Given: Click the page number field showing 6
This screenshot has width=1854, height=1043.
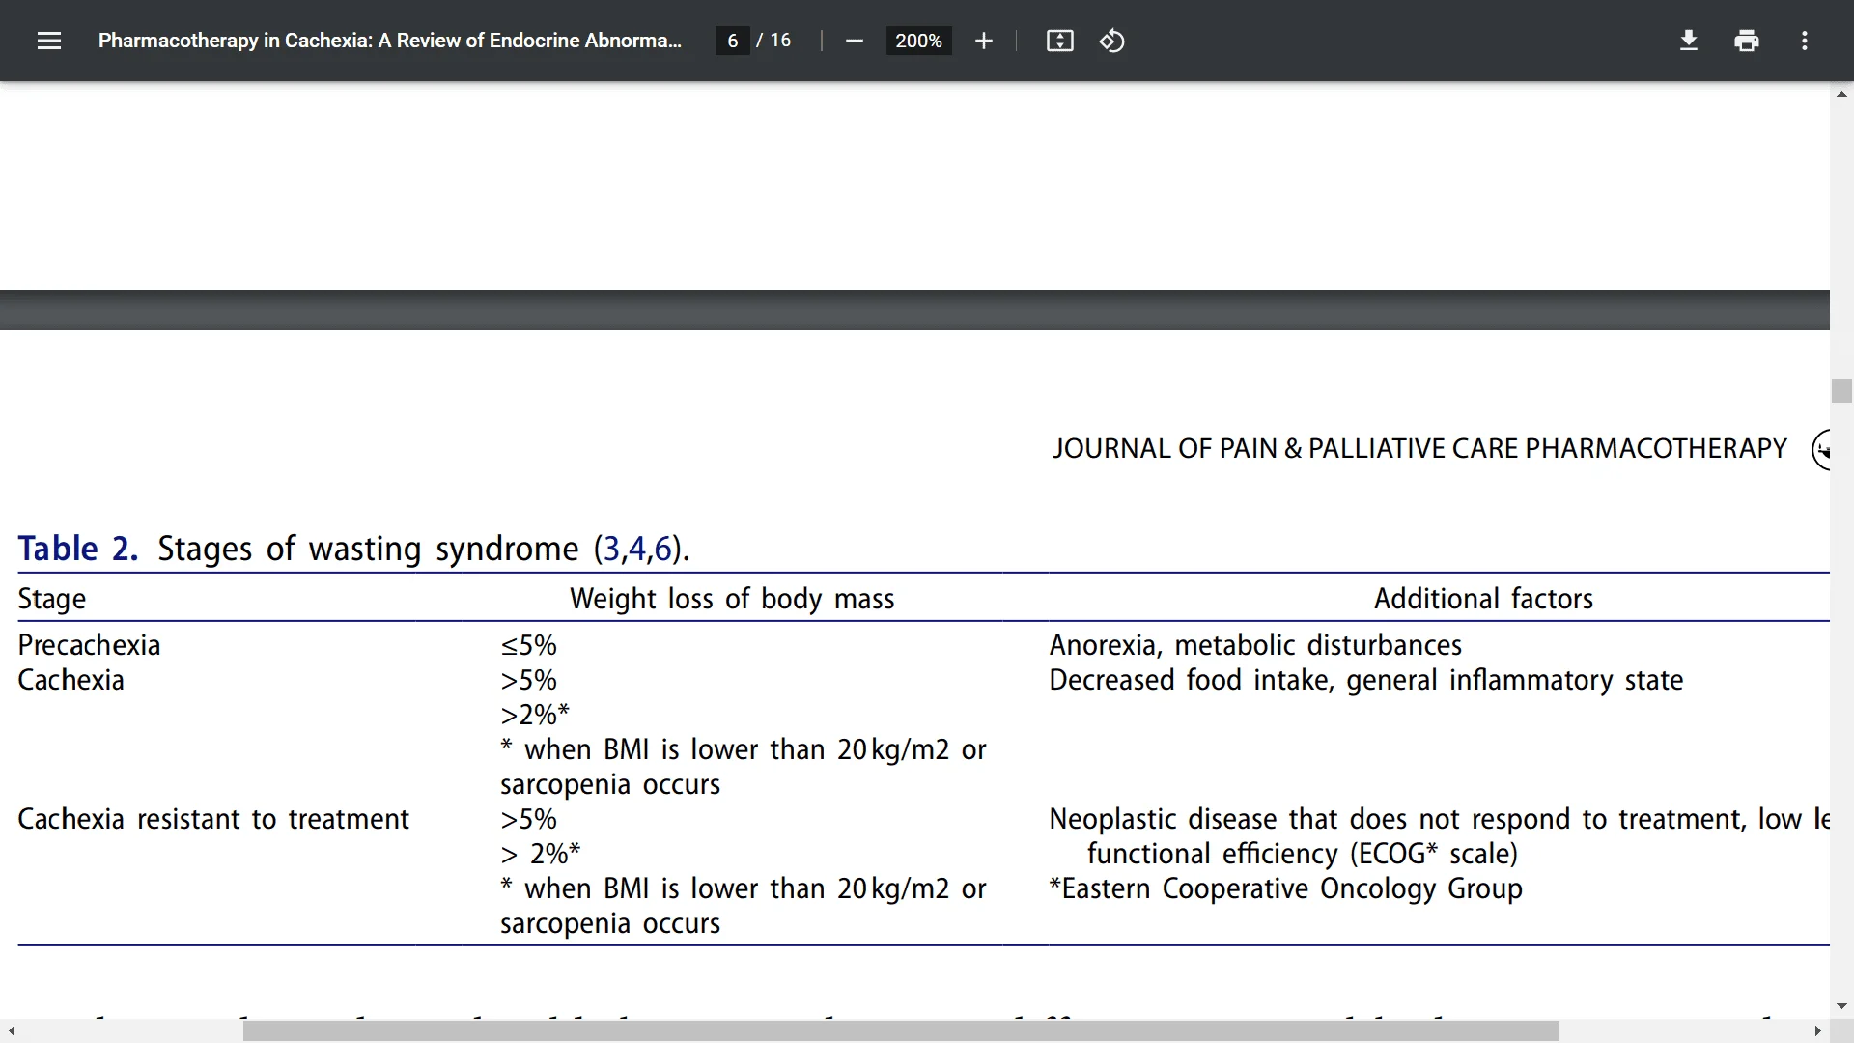Looking at the screenshot, I should (x=733, y=41).
